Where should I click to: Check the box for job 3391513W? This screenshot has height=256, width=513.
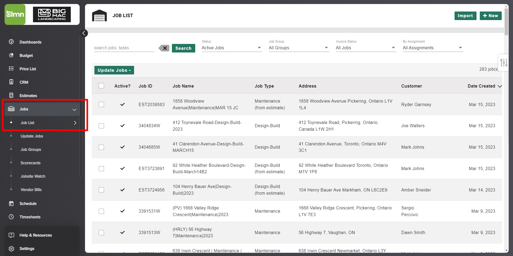point(101,233)
